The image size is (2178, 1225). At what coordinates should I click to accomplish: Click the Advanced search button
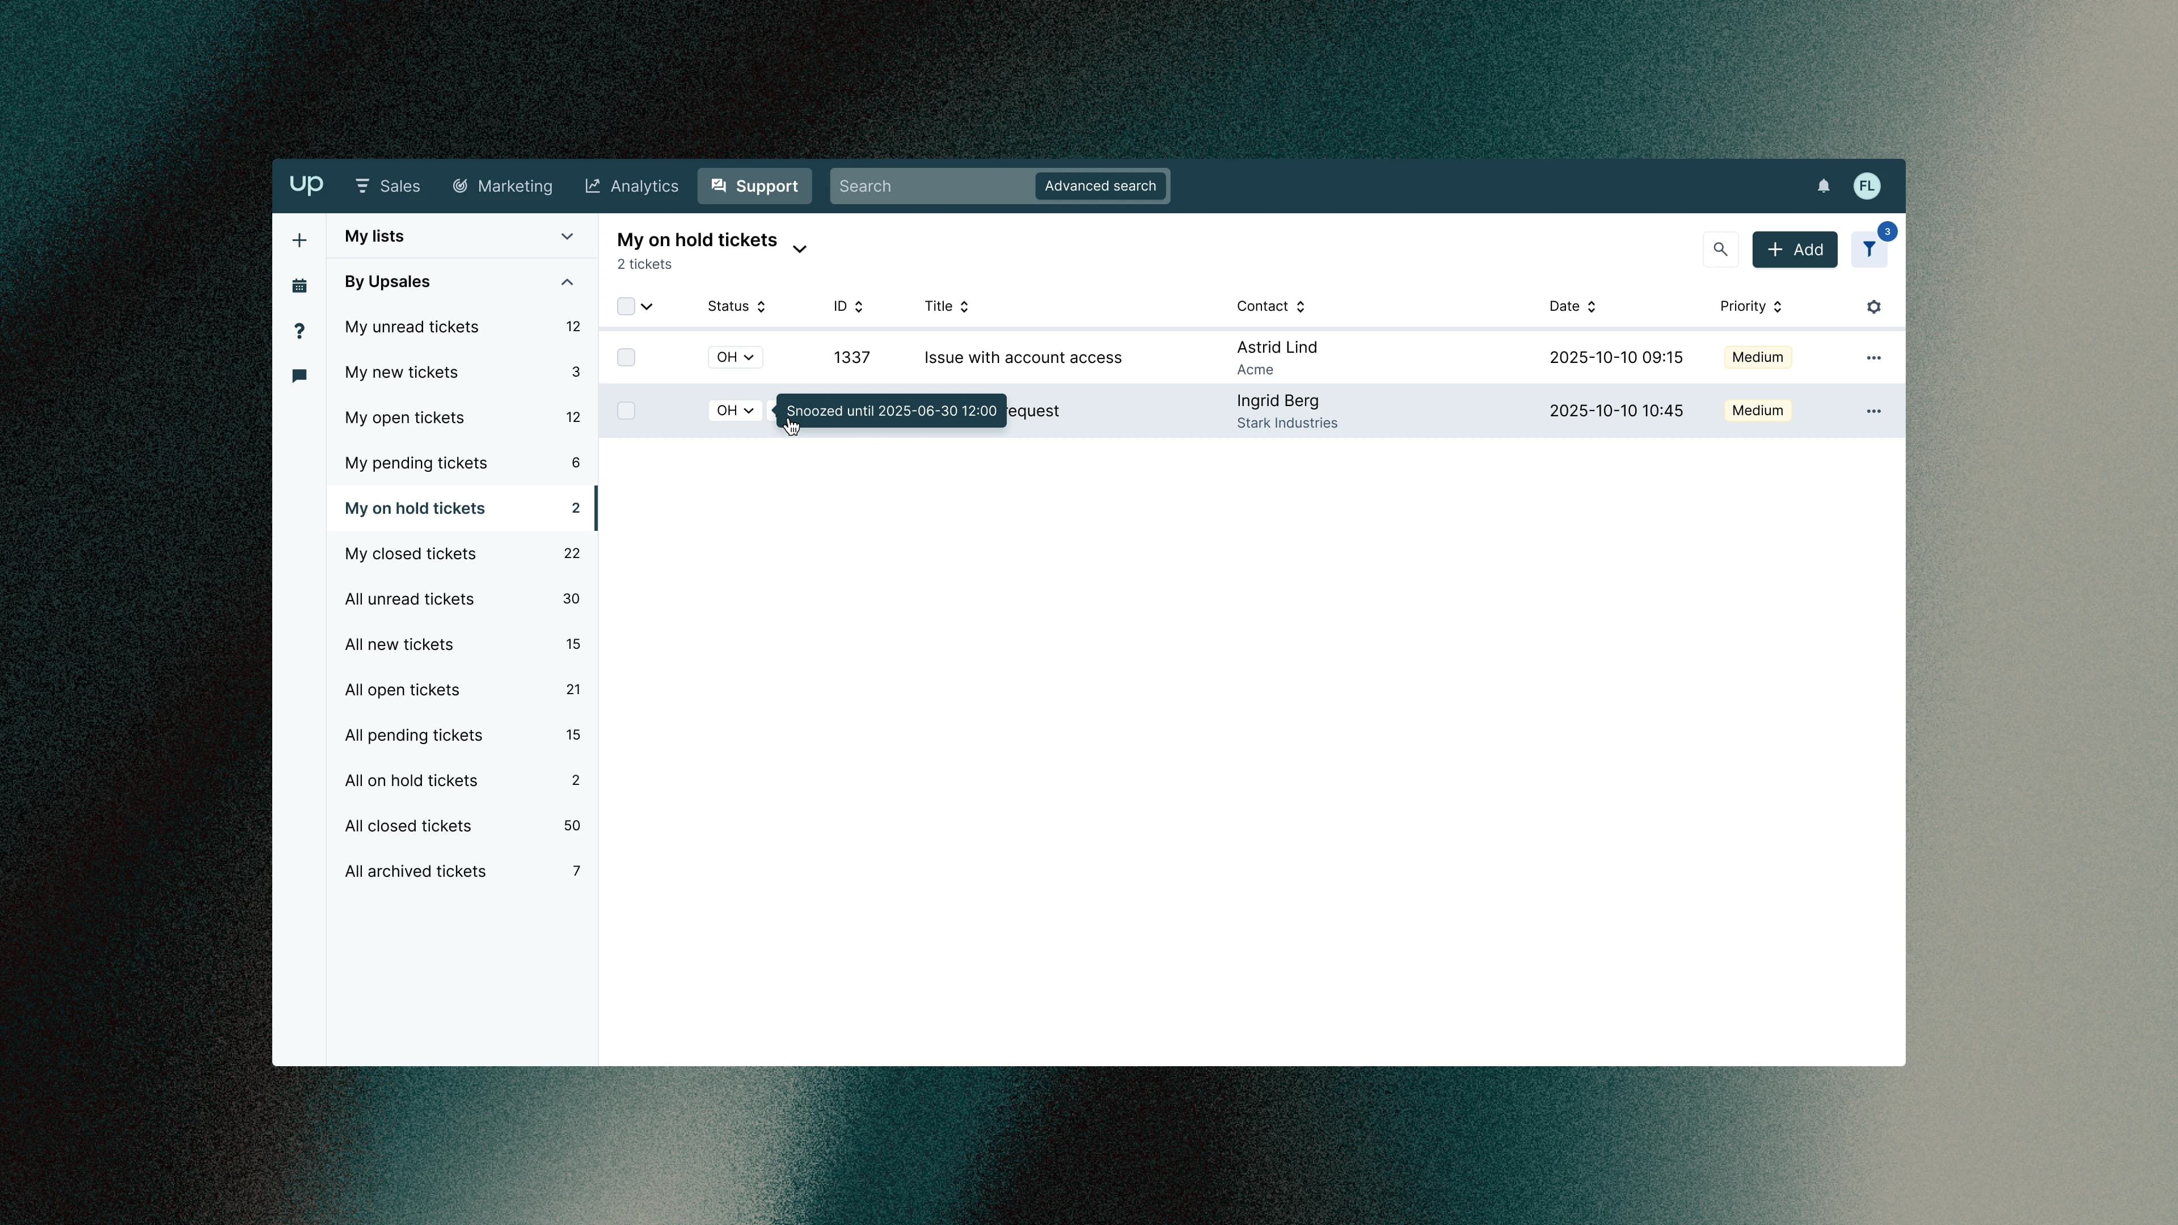tap(1099, 186)
